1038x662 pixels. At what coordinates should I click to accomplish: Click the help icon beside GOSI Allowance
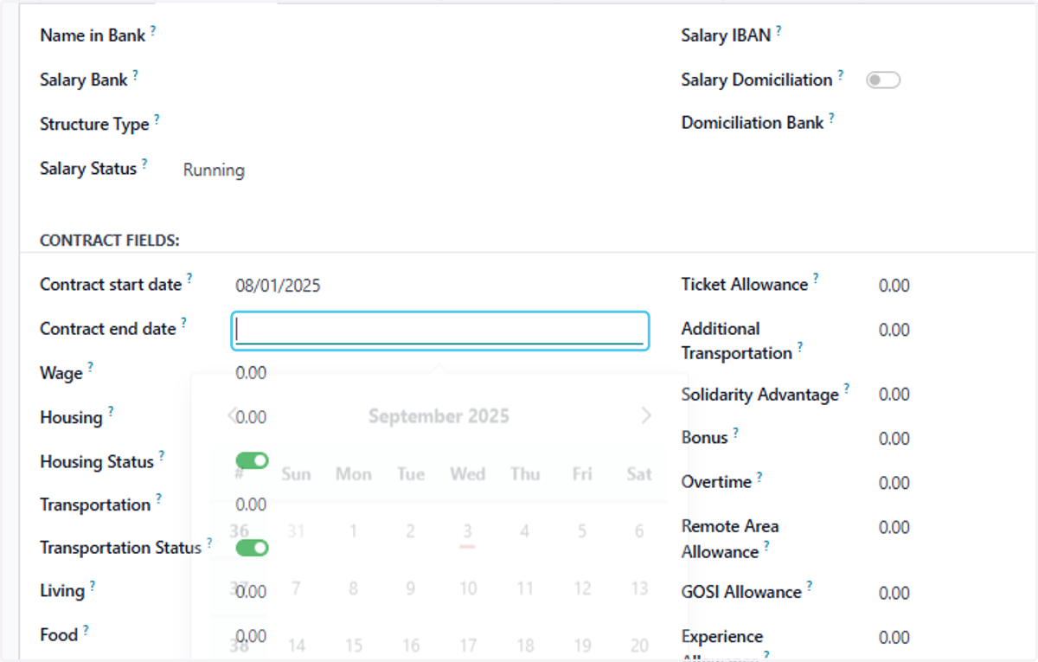[x=809, y=587]
